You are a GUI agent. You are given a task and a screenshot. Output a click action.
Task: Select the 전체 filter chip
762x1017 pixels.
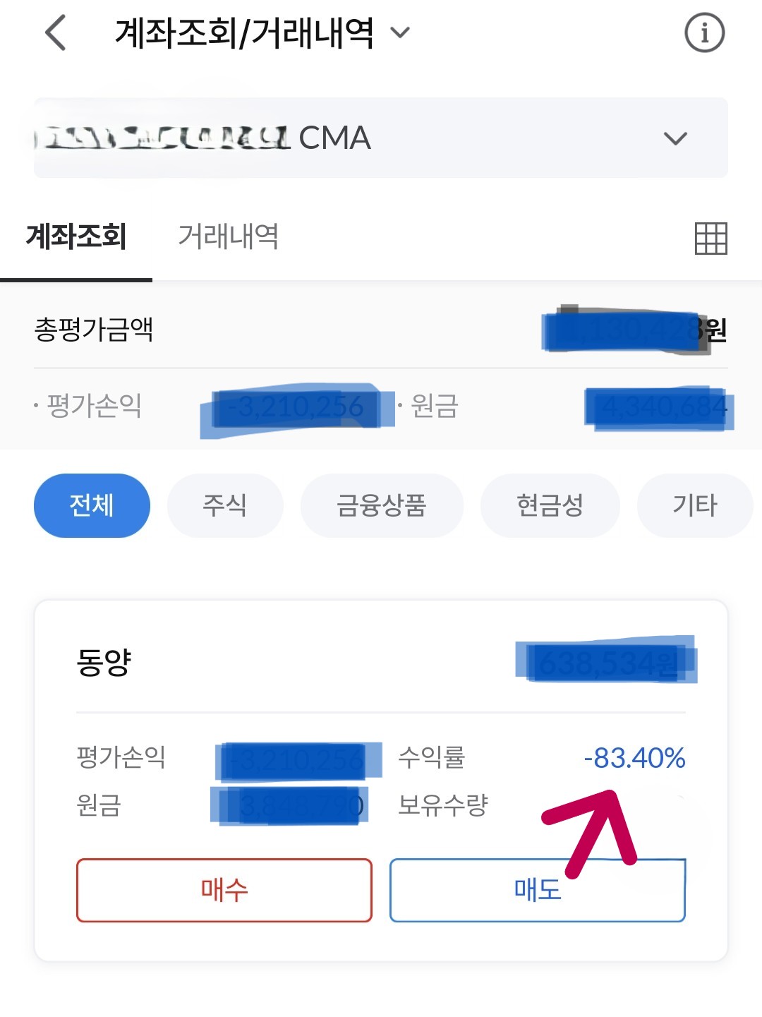[x=92, y=505]
